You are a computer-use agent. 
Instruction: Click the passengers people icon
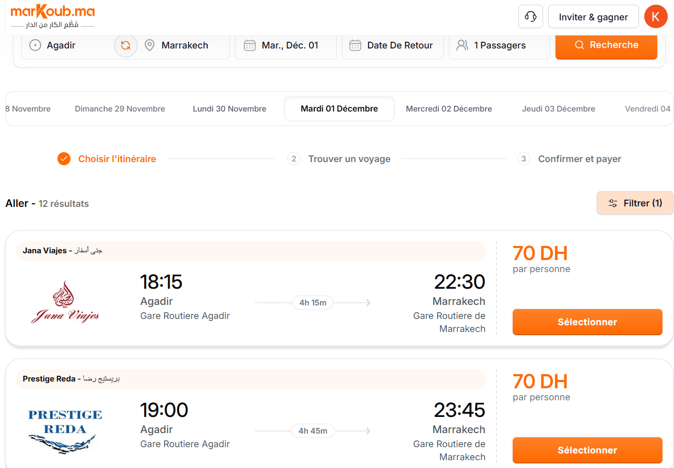click(x=462, y=45)
